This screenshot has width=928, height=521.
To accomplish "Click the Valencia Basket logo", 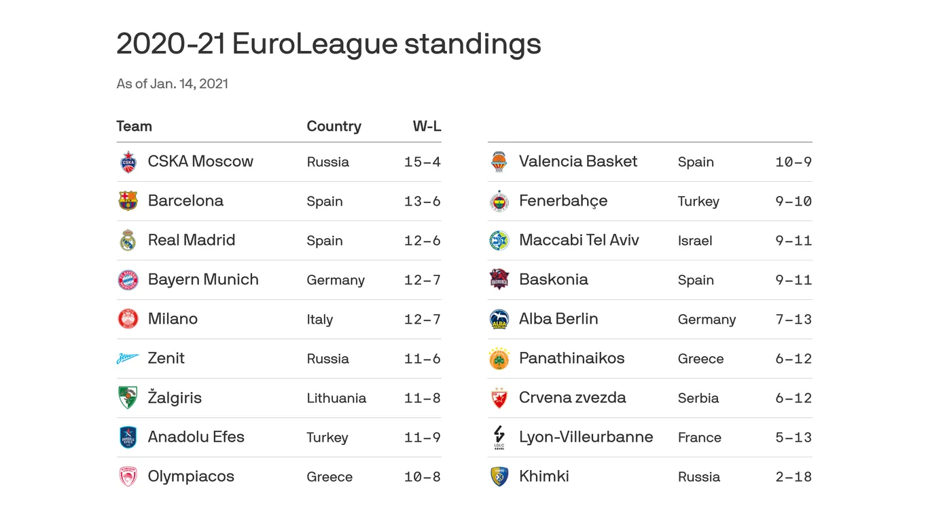I will click(x=499, y=162).
